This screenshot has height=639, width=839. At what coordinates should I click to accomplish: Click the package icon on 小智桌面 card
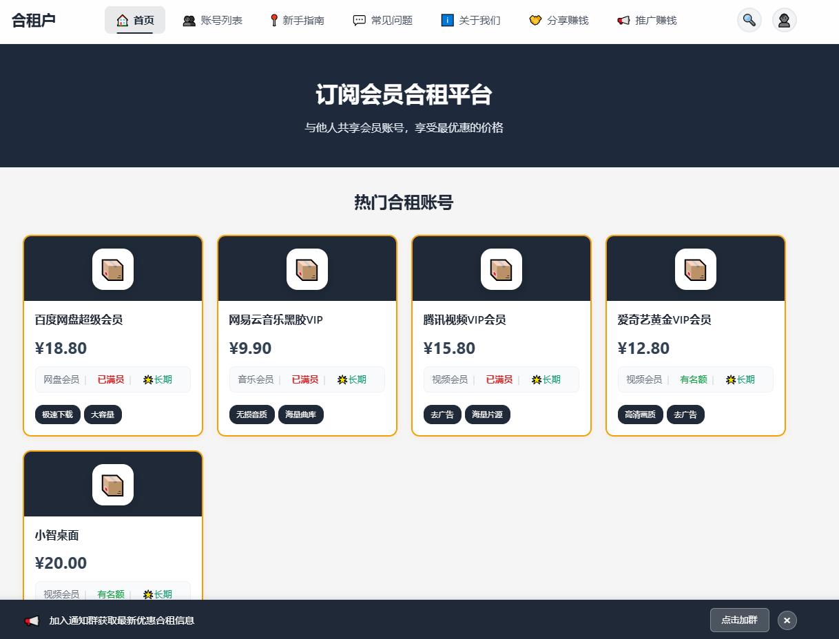click(x=113, y=485)
